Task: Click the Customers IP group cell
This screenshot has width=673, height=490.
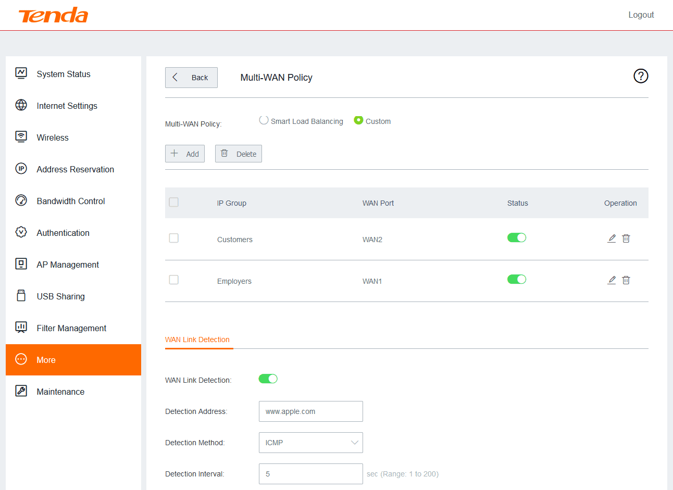Action: tap(235, 240)
